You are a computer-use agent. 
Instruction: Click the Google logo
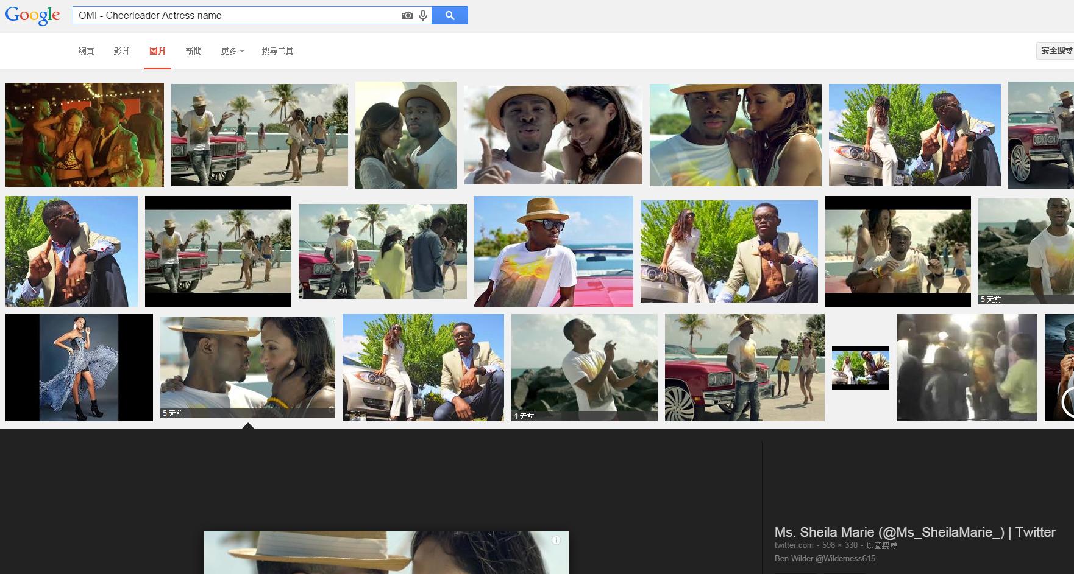pos(32,15)
